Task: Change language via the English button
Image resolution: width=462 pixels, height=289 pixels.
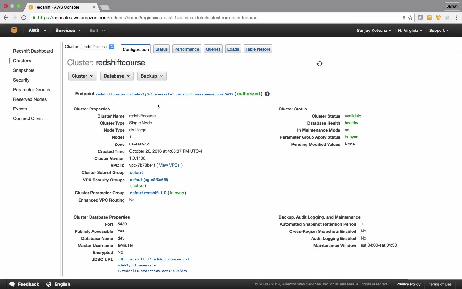Action: 58,284
